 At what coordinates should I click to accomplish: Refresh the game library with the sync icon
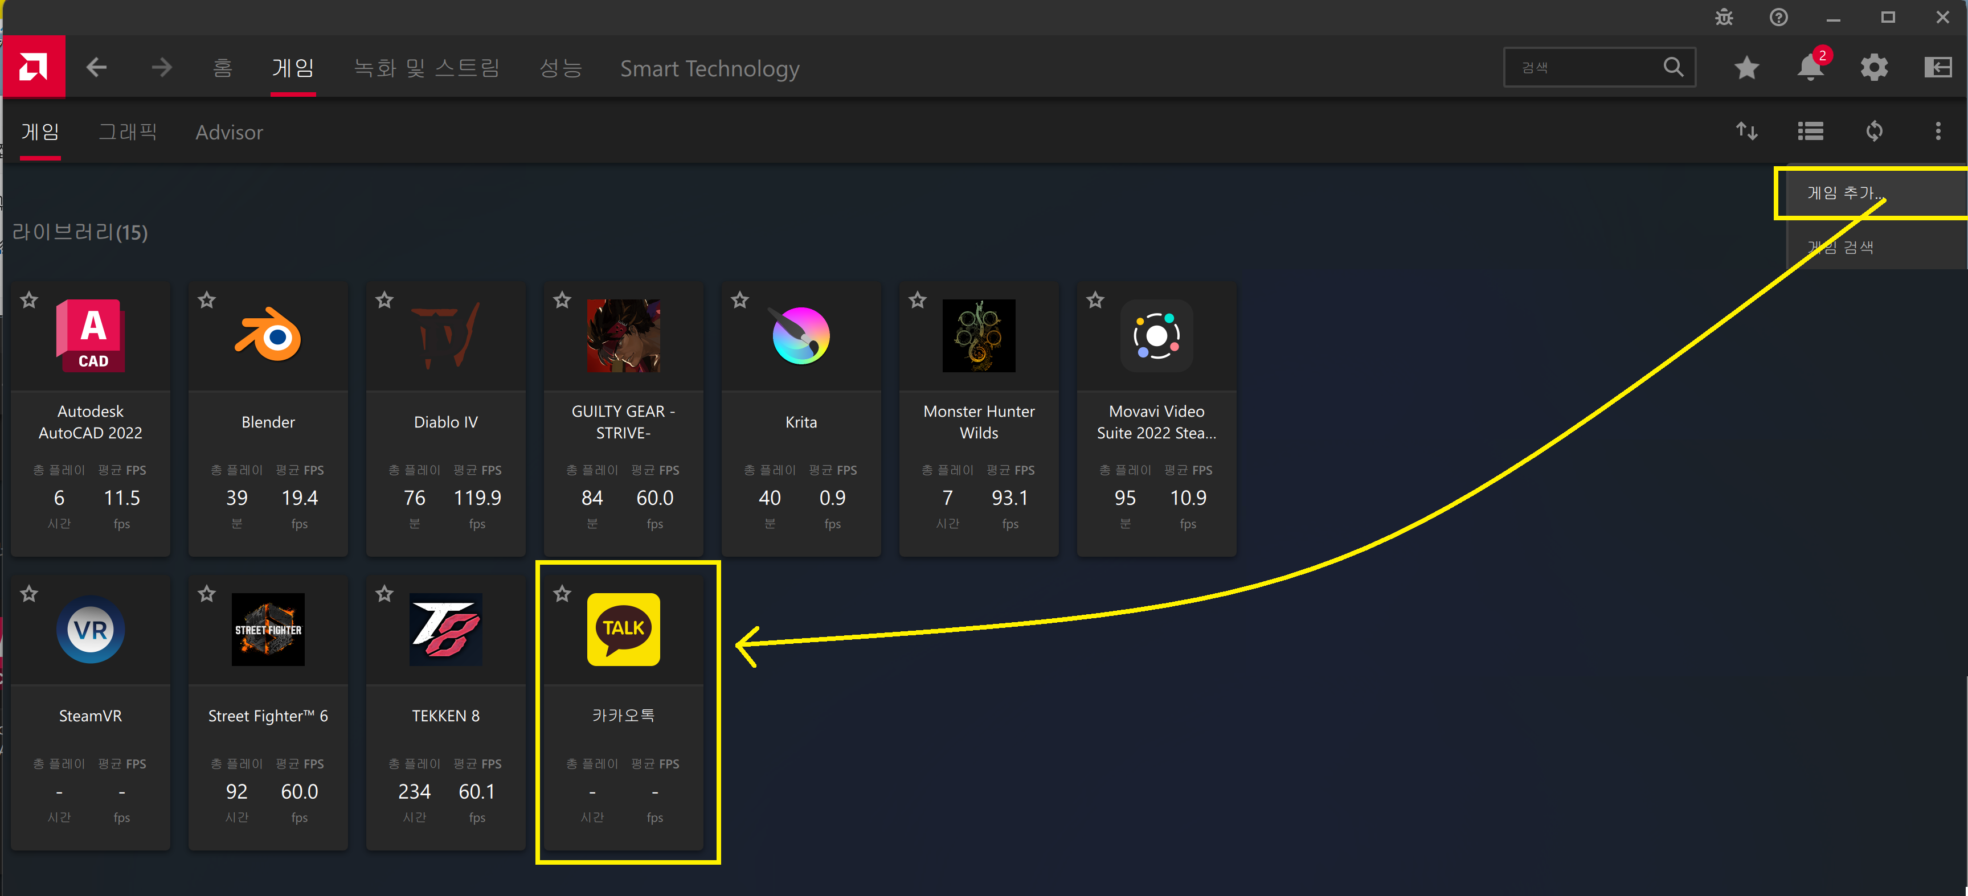[x=1874, y=131]
